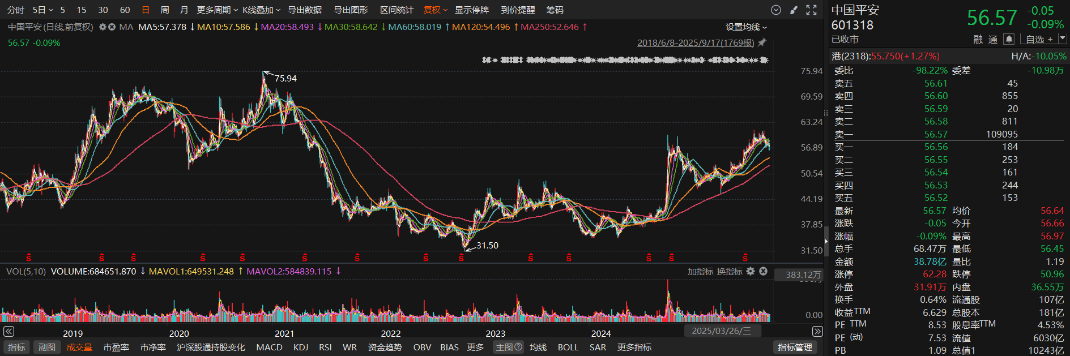Click the circled down-arrow icon in the top toolbar
Viewport: 1070px width, 356px height.
point(776,10)
